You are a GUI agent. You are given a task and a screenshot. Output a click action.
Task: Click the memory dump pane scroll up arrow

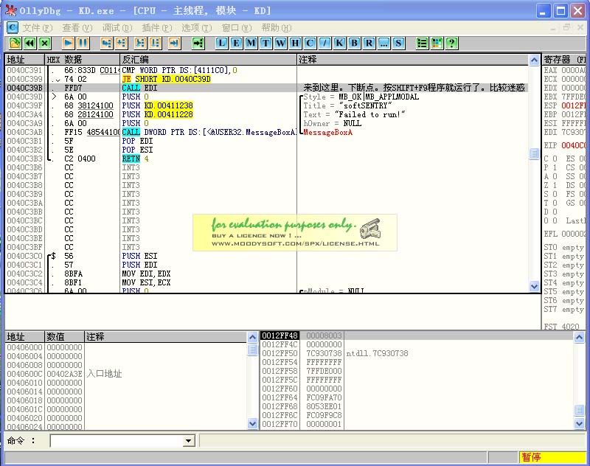pos(252,337)
